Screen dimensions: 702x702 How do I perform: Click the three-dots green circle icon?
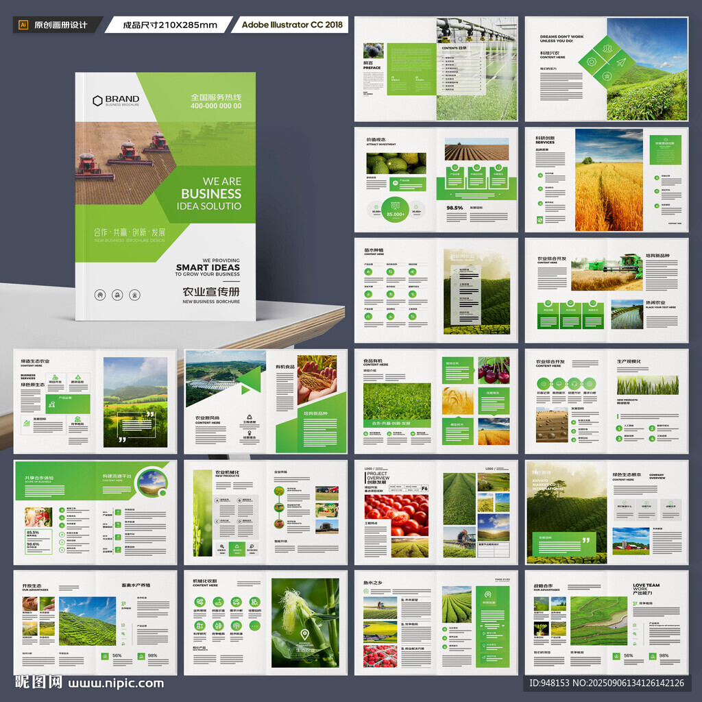(255, 625)
